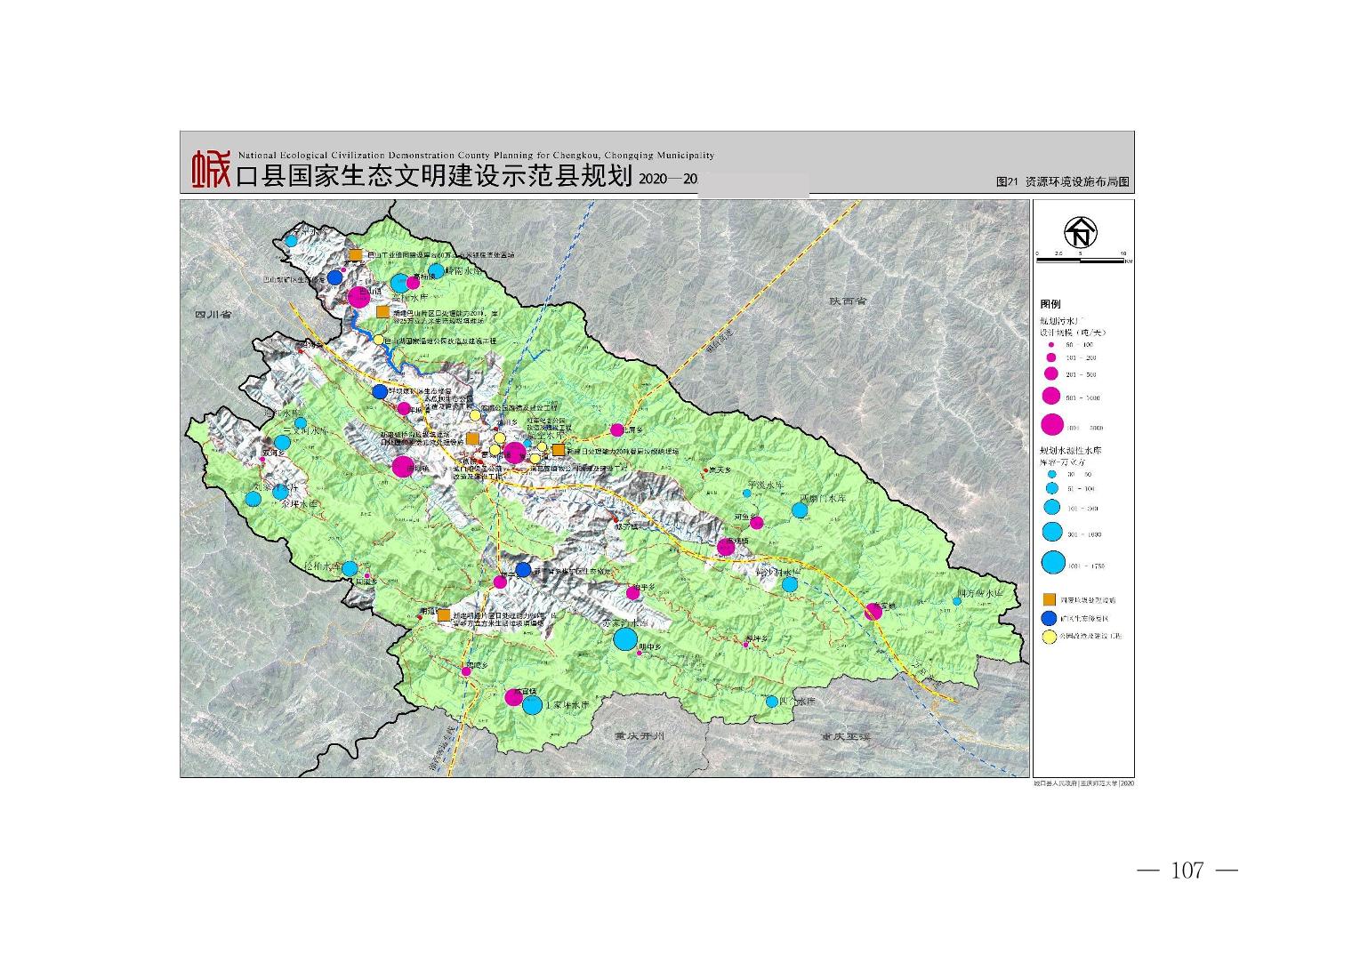The width and height of the screenshot is (1352, 955).
Task: Click the cyan circle marker beside 岭南水库
Action: tap(436, 271)
